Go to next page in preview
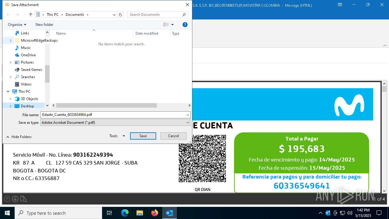The image size is (389, 219). tap(15, 199)
